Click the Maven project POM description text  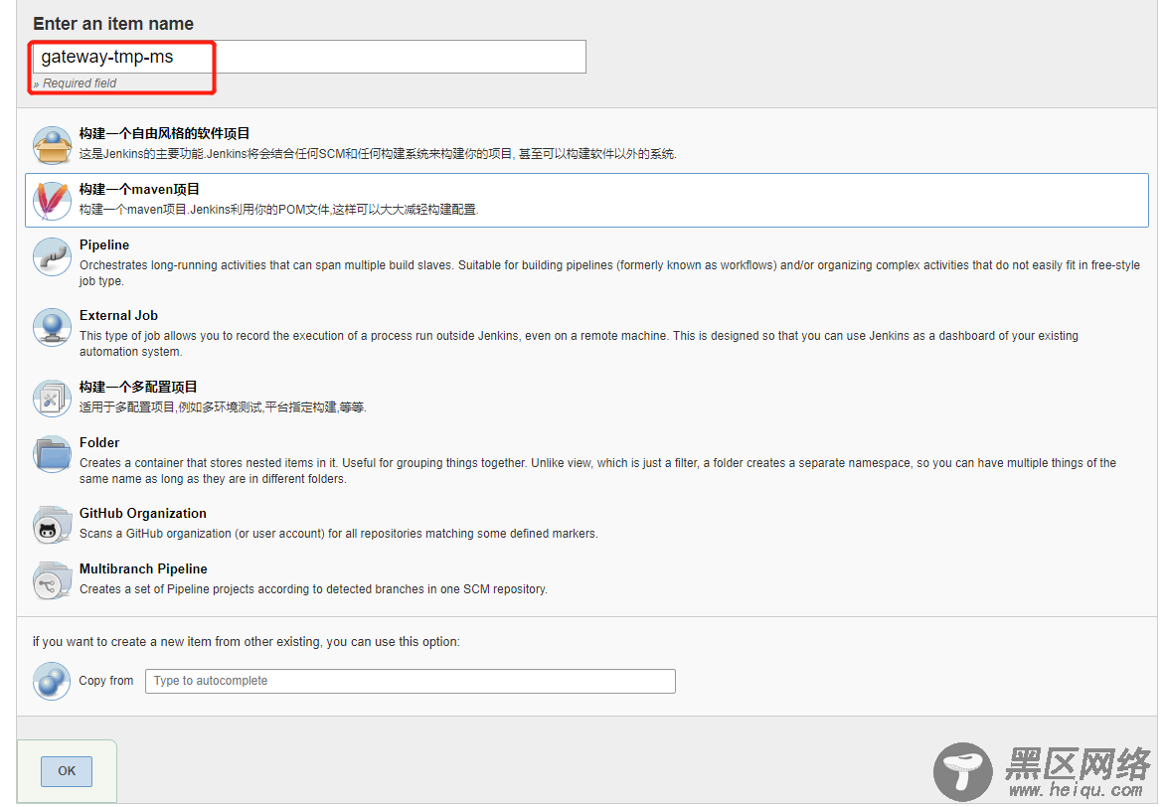pyautogui.click(x=279, y=210)
